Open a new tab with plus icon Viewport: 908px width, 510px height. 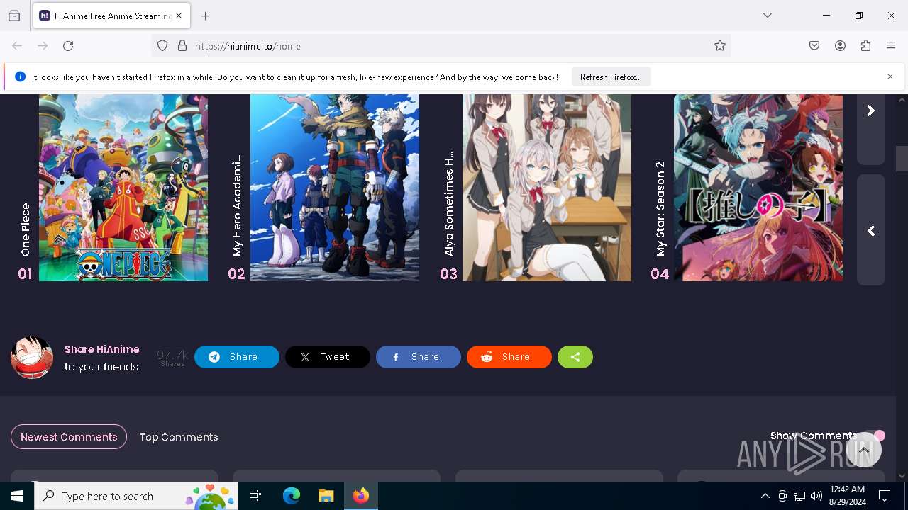click(206, 16)
